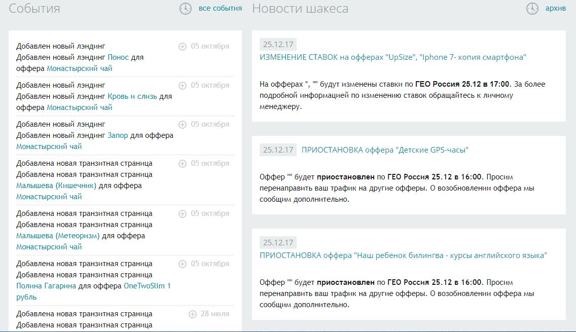Open Монастырский чай link under Малышева (Кишечник)
The height and width of the screenshot is (332, 576).
[x=49, y=197]
